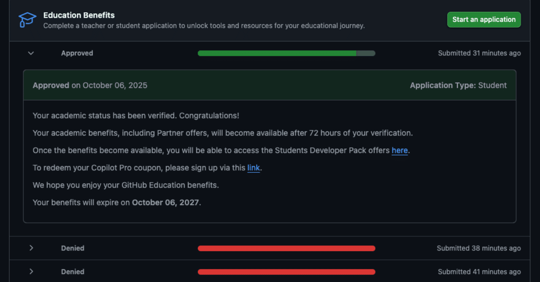Screen dimensions: 540x282
Task: Click the Application Type: Student label
Action: (x=458, y=85)
